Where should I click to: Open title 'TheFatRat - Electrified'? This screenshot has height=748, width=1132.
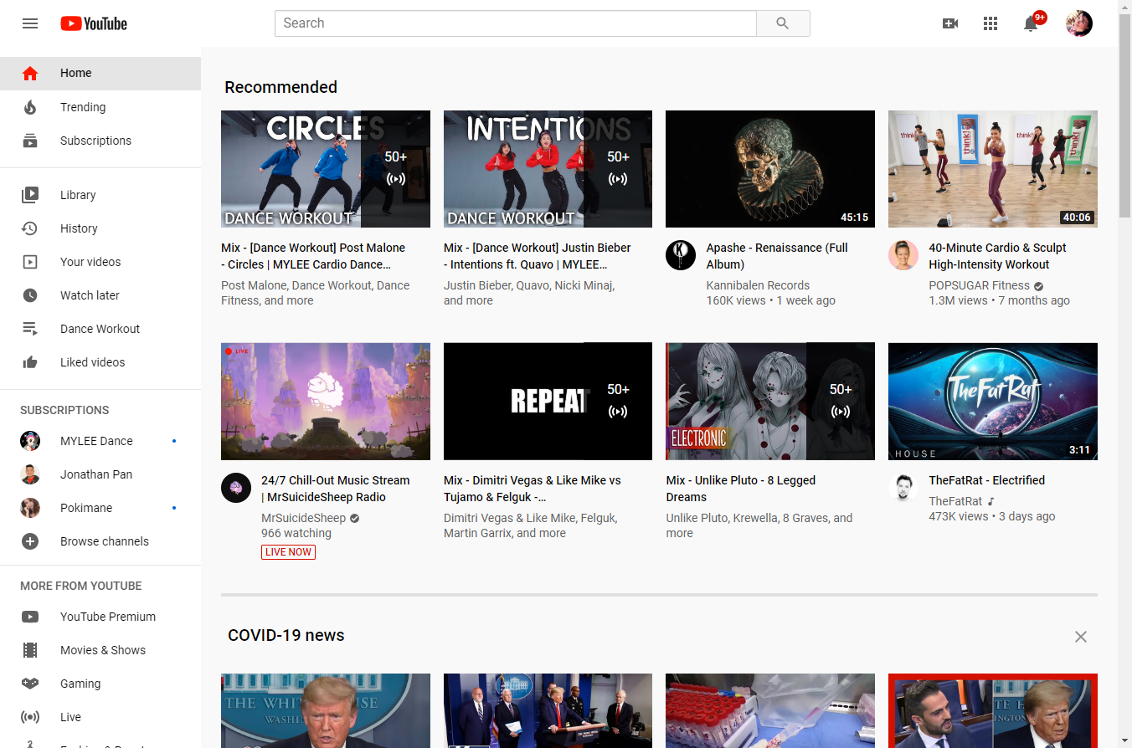coord(986,480)
